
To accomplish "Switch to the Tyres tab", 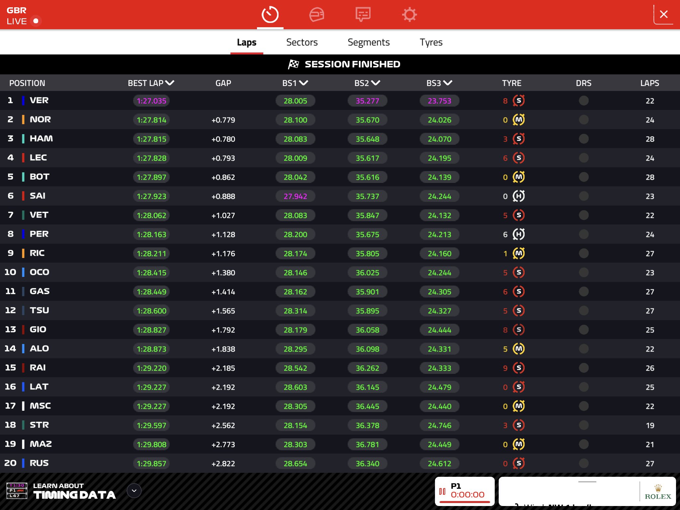I will [x=431, y=42].
